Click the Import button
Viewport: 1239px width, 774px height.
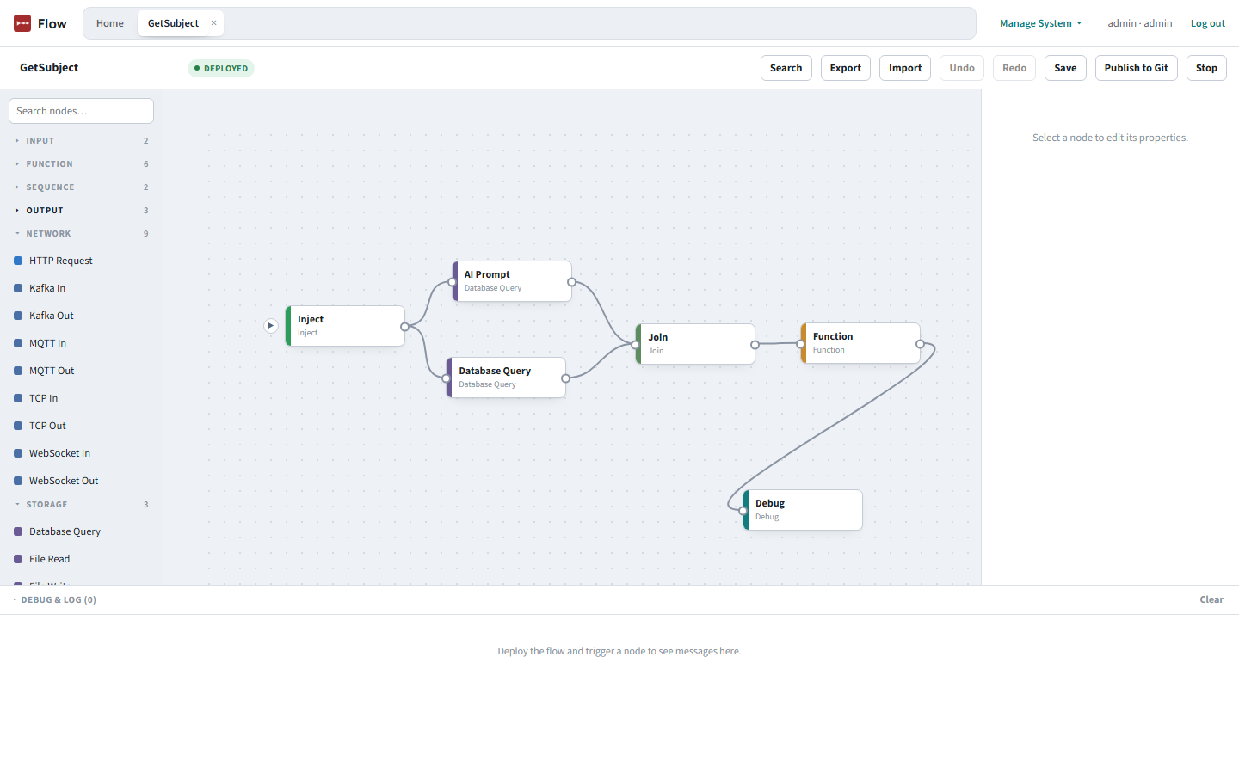coord(905,68)
